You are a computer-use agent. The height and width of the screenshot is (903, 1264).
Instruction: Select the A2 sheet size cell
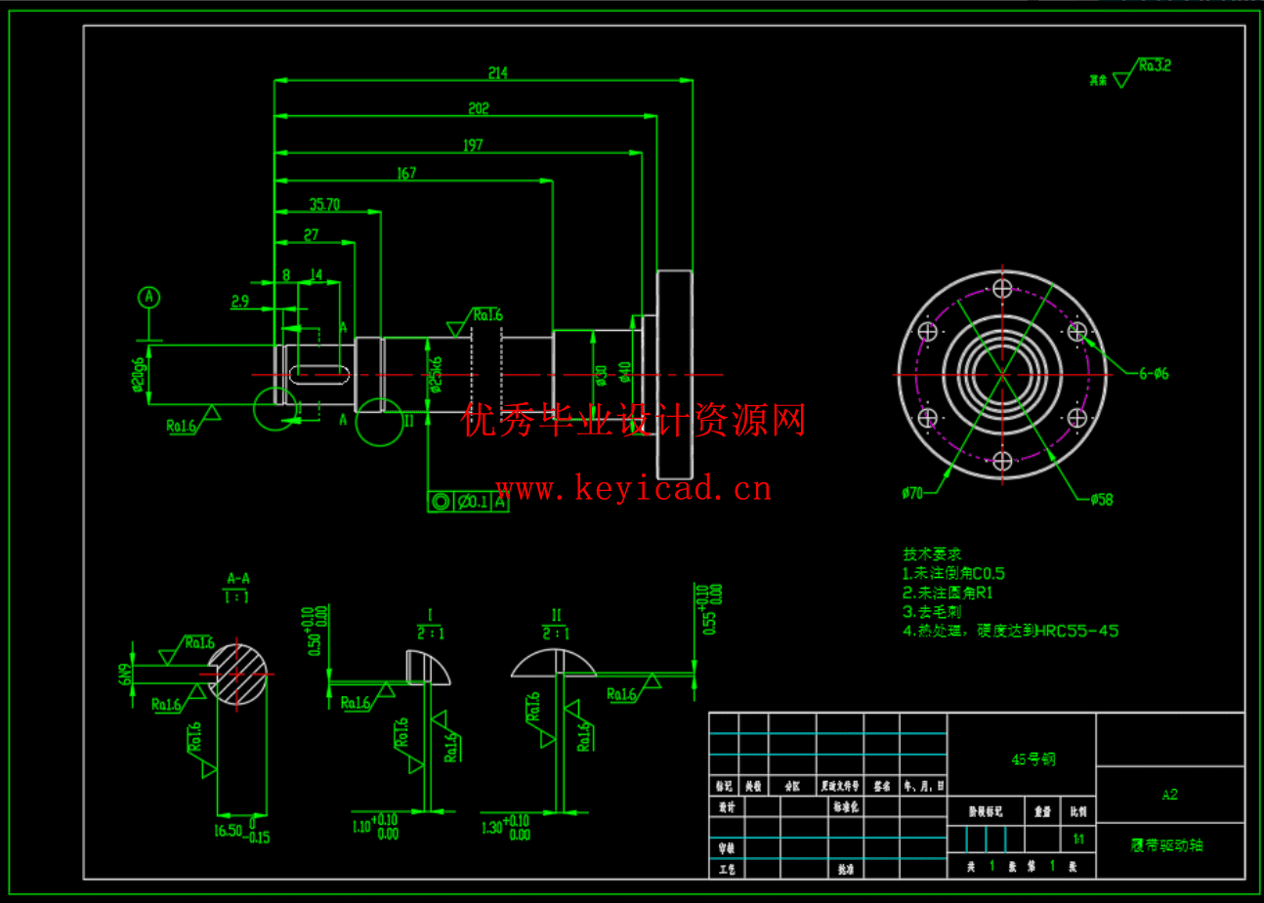pyautogui.click(x=1170, y=794)
